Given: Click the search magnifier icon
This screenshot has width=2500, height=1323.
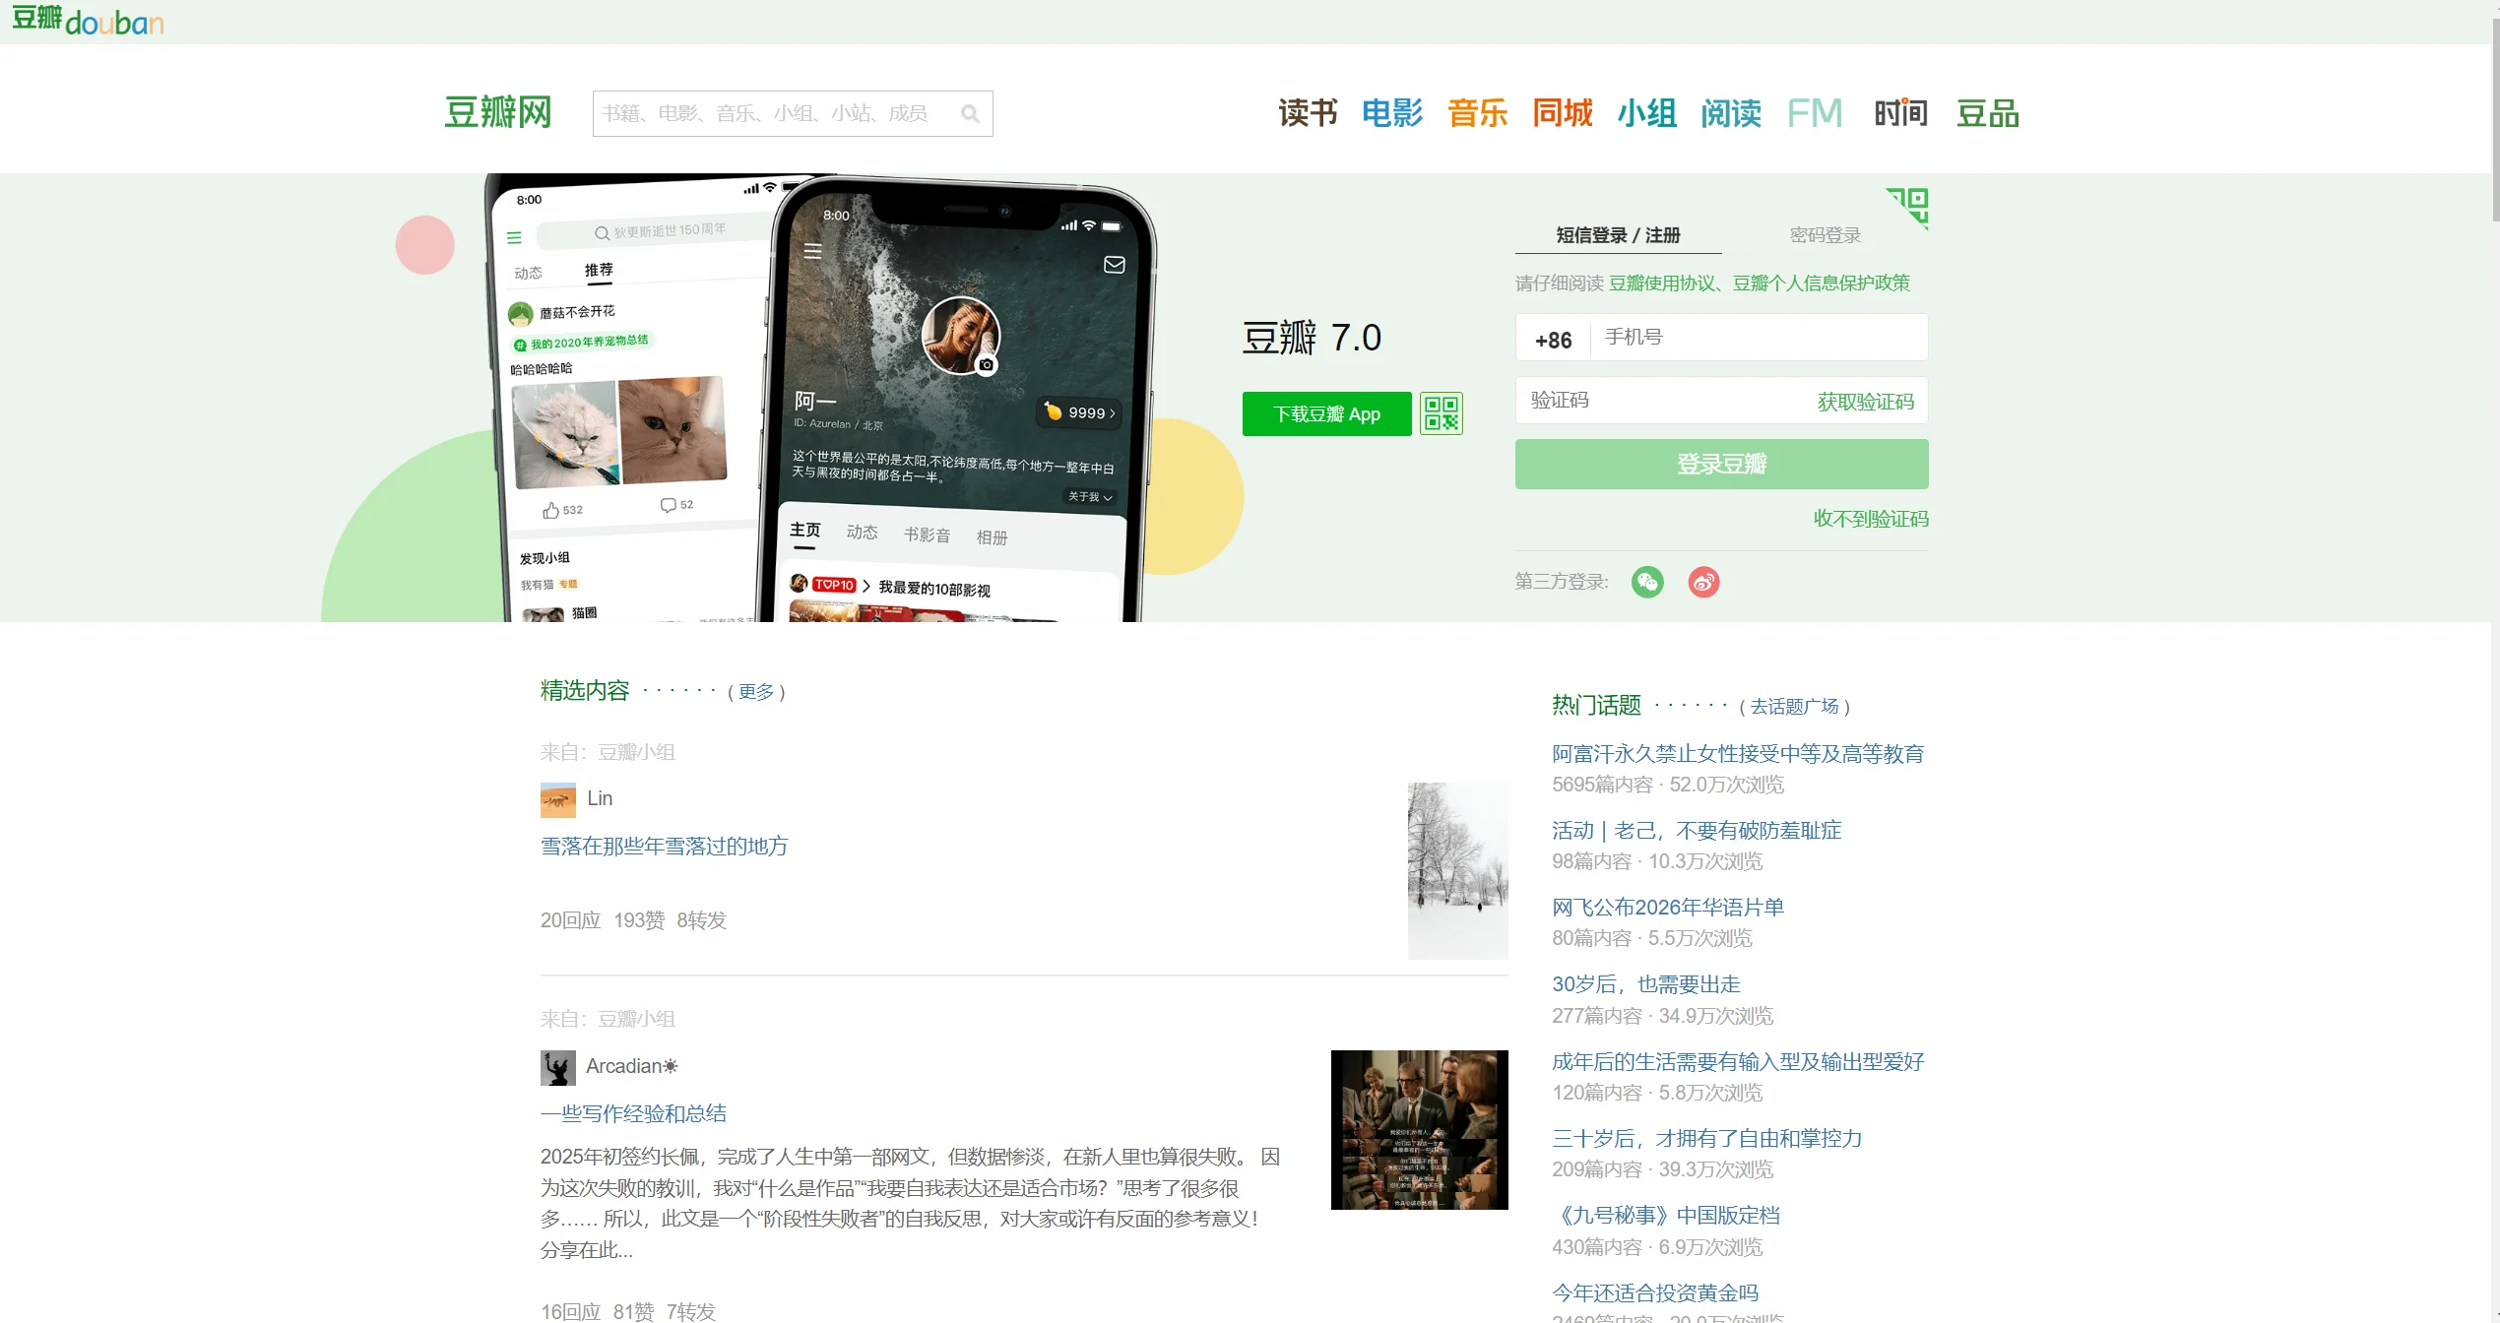Looking at the screenshot, I should pyautogui.click(x=970, y=114).
